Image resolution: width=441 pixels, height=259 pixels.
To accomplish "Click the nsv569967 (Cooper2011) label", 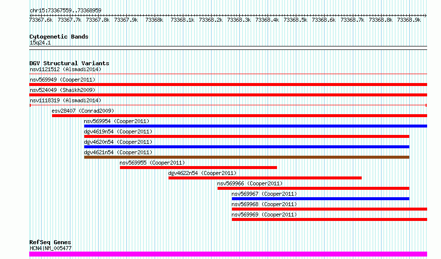I will coord(264,194).
